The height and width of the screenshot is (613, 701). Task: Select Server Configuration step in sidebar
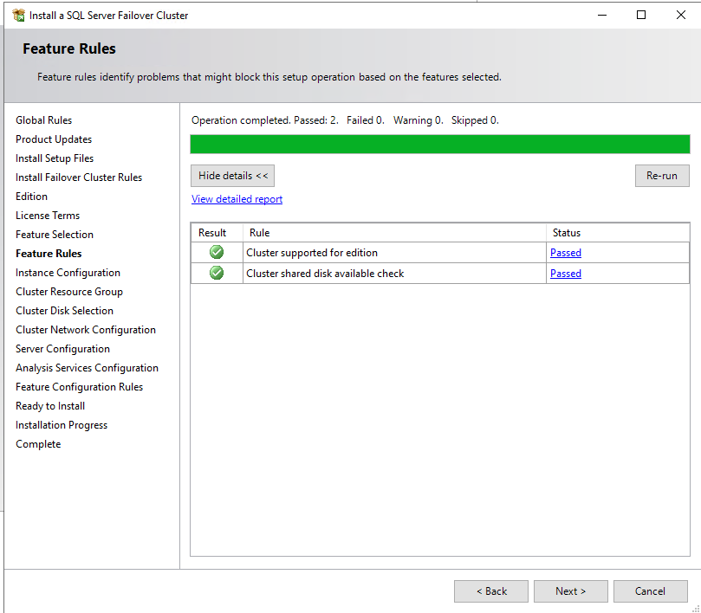pyautogui.click(x=62, y=349)
